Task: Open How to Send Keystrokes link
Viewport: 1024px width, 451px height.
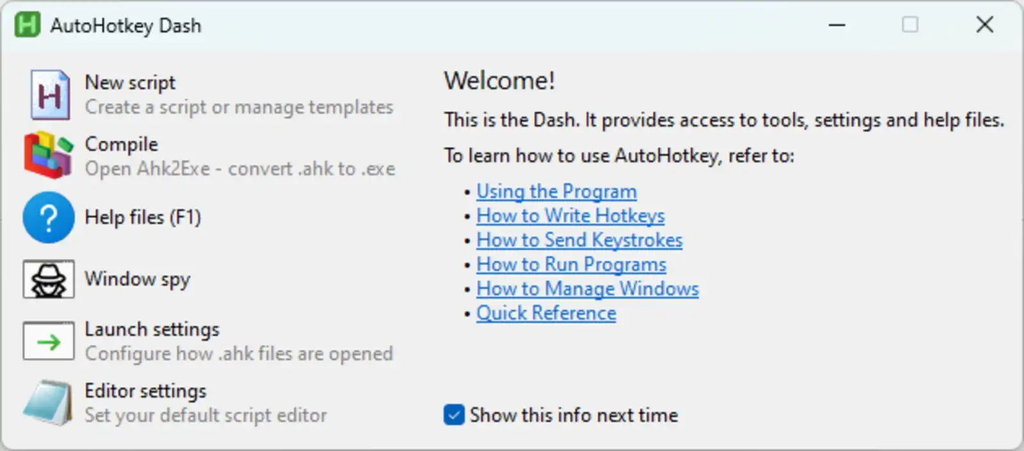Action: pyautogui.click(x=579, y=240)
